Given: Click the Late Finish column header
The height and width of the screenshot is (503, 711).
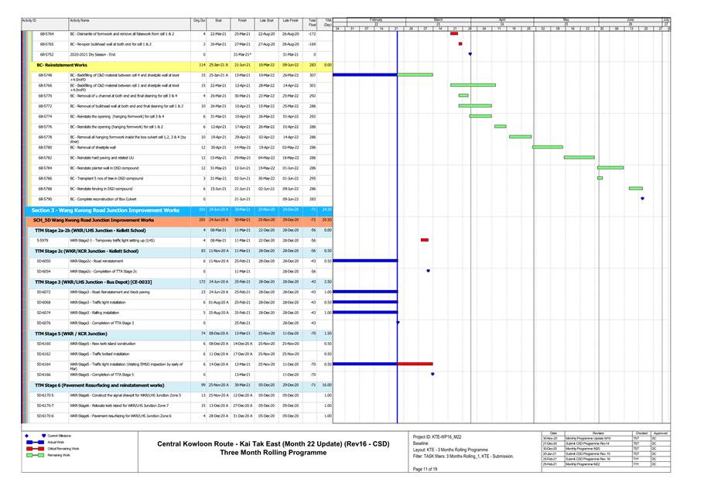Looking at the screenshot, I should [291, 19].
